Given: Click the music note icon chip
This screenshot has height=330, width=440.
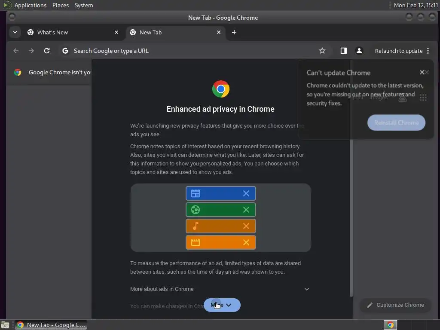Looking at the screenshot, I should click(x=196, y=226).
